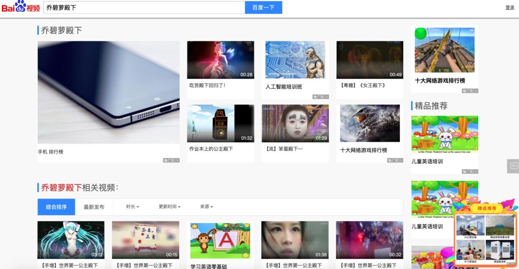Expand the 更新时间 filter dropdown

click(x=170, y=207)
